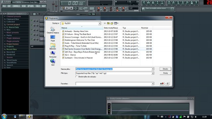Open the CHANNELS menu
The image size is (212, 119).
16,6
